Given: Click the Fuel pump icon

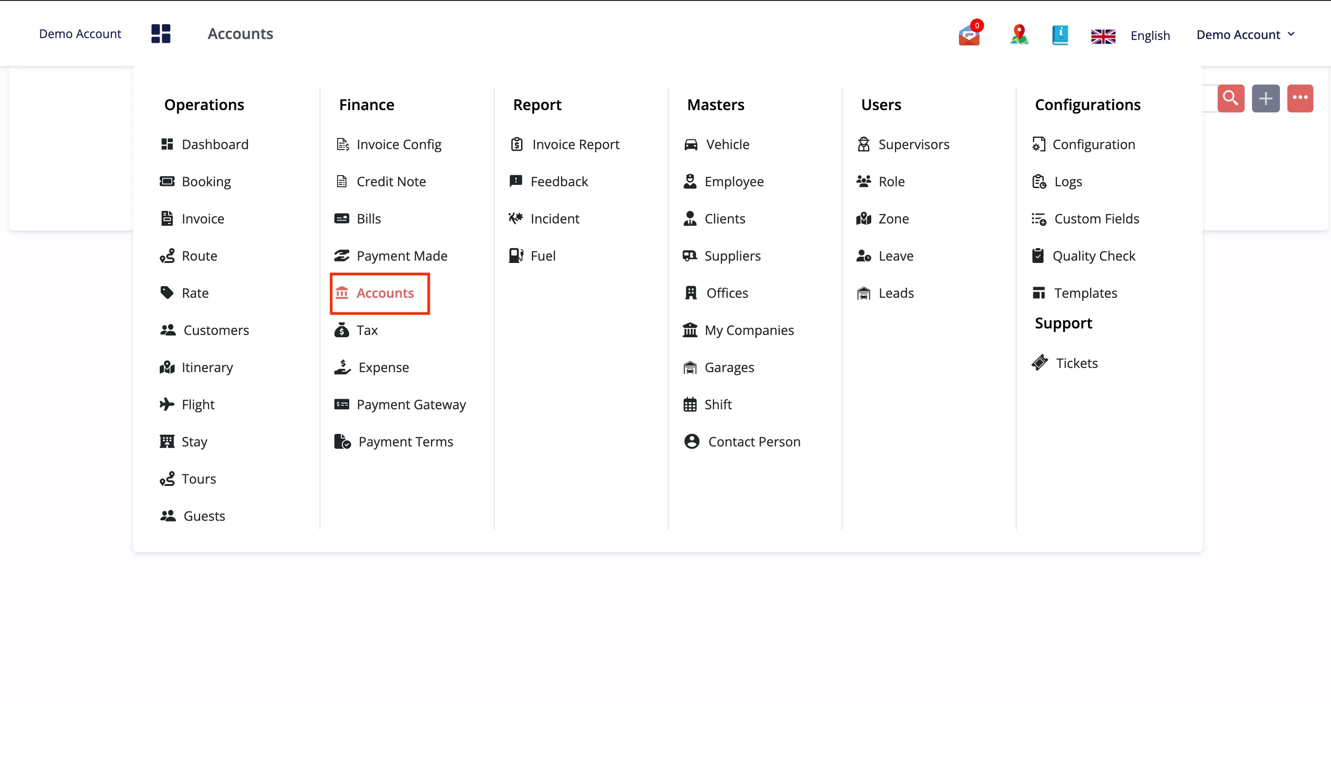Looking at the screenshot, I should [x=515, y=255].
